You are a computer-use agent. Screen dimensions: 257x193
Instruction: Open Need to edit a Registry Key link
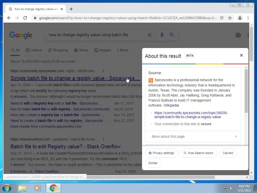[56, 103]
